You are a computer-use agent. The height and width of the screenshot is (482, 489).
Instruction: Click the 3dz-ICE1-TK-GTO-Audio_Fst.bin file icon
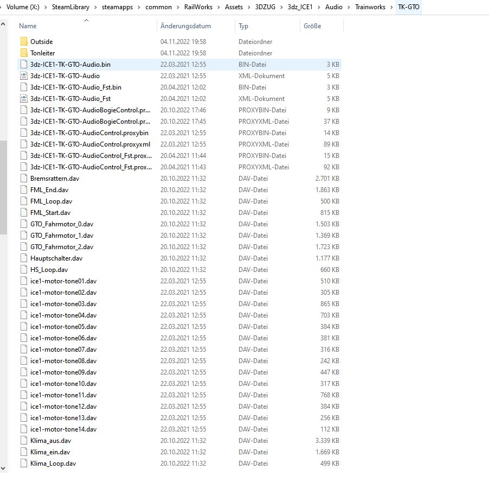pos(24,87)
